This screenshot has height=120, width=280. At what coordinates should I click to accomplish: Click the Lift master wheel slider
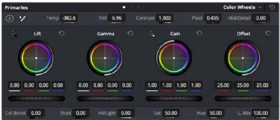click(x=36, y=98)
